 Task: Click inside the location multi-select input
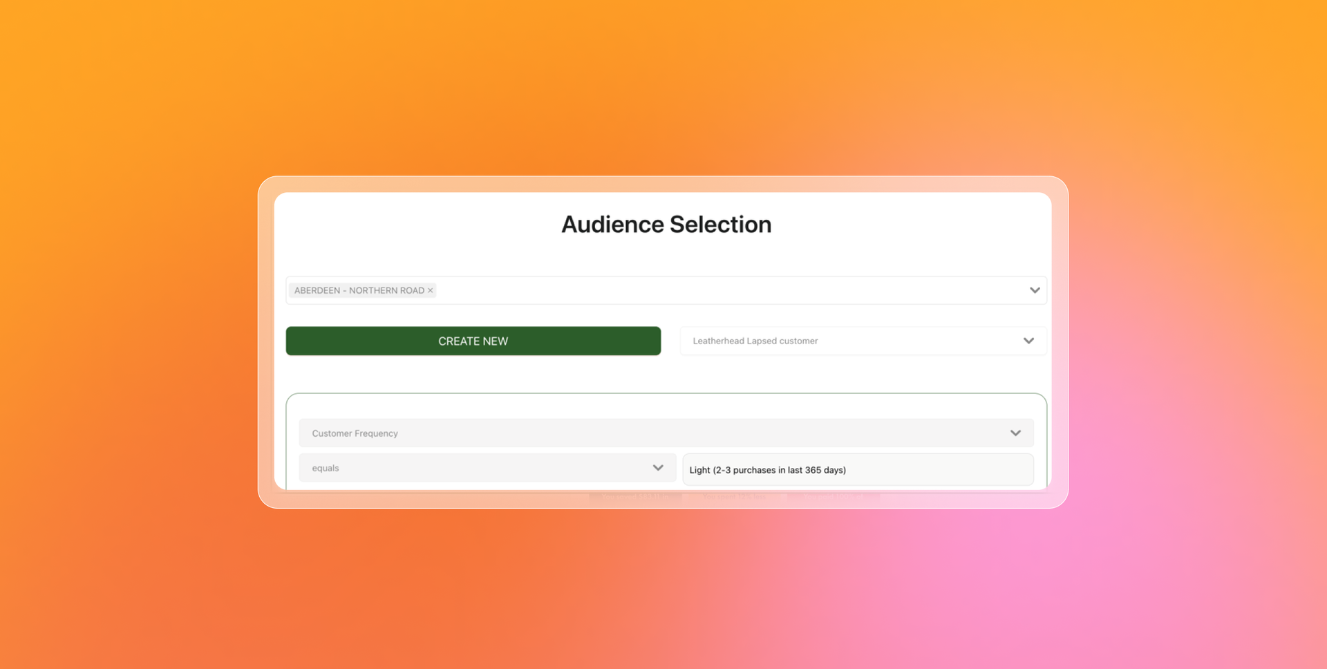[691, 290]
